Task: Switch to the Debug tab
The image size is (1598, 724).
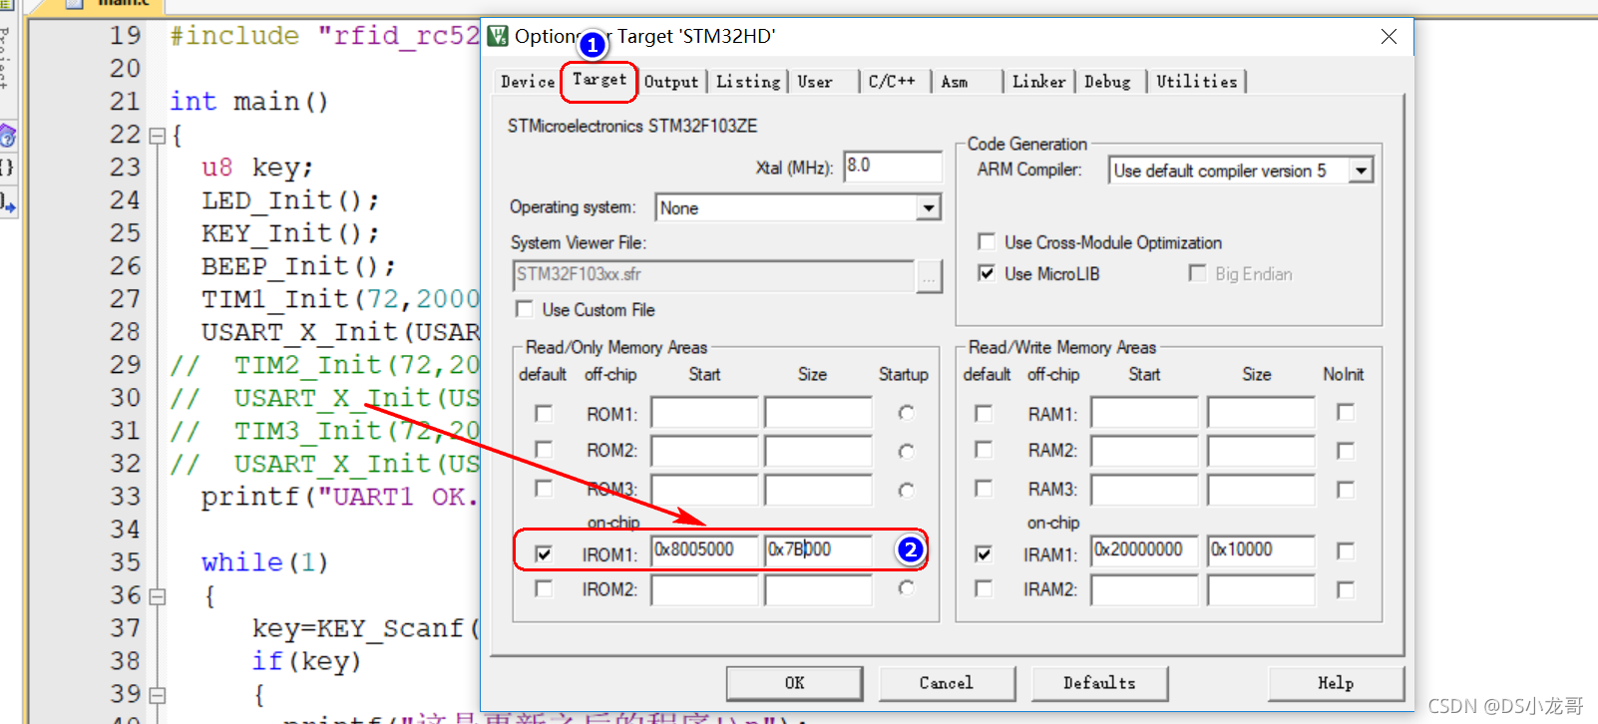Action: (1107, 82)
